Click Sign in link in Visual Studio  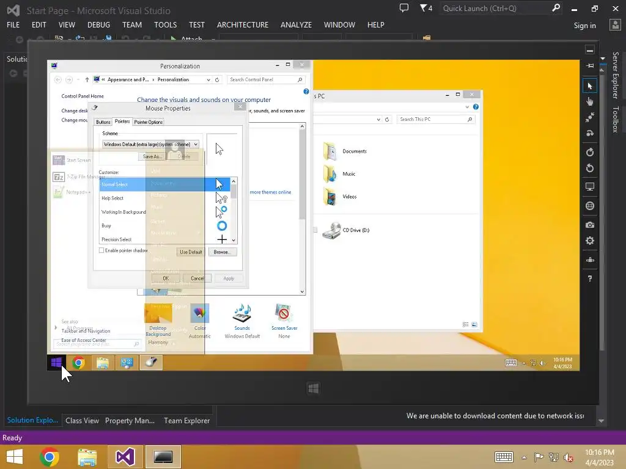585,26
